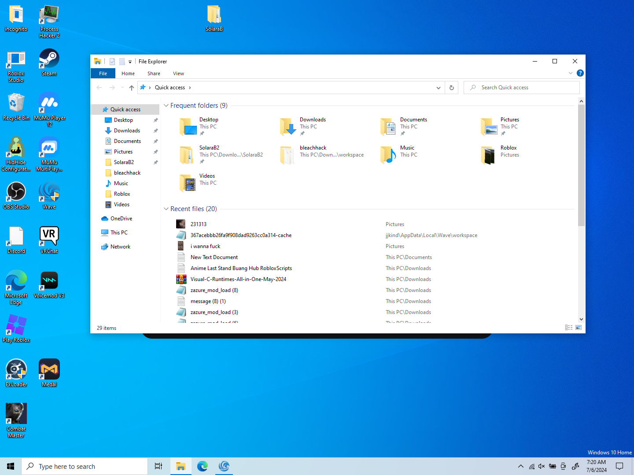Open the Home ribbon tab

pyautogui.click(x=128, y=73)
